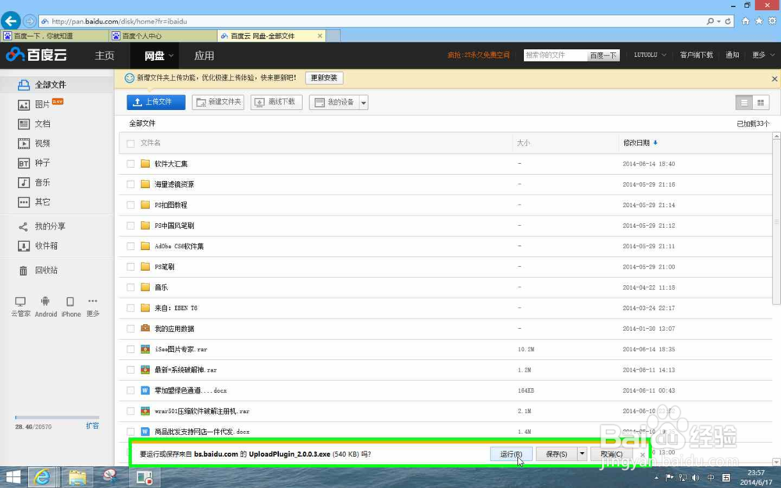Switch to list view
Viewport: 781px width, 488px height.
click(744, 102)
